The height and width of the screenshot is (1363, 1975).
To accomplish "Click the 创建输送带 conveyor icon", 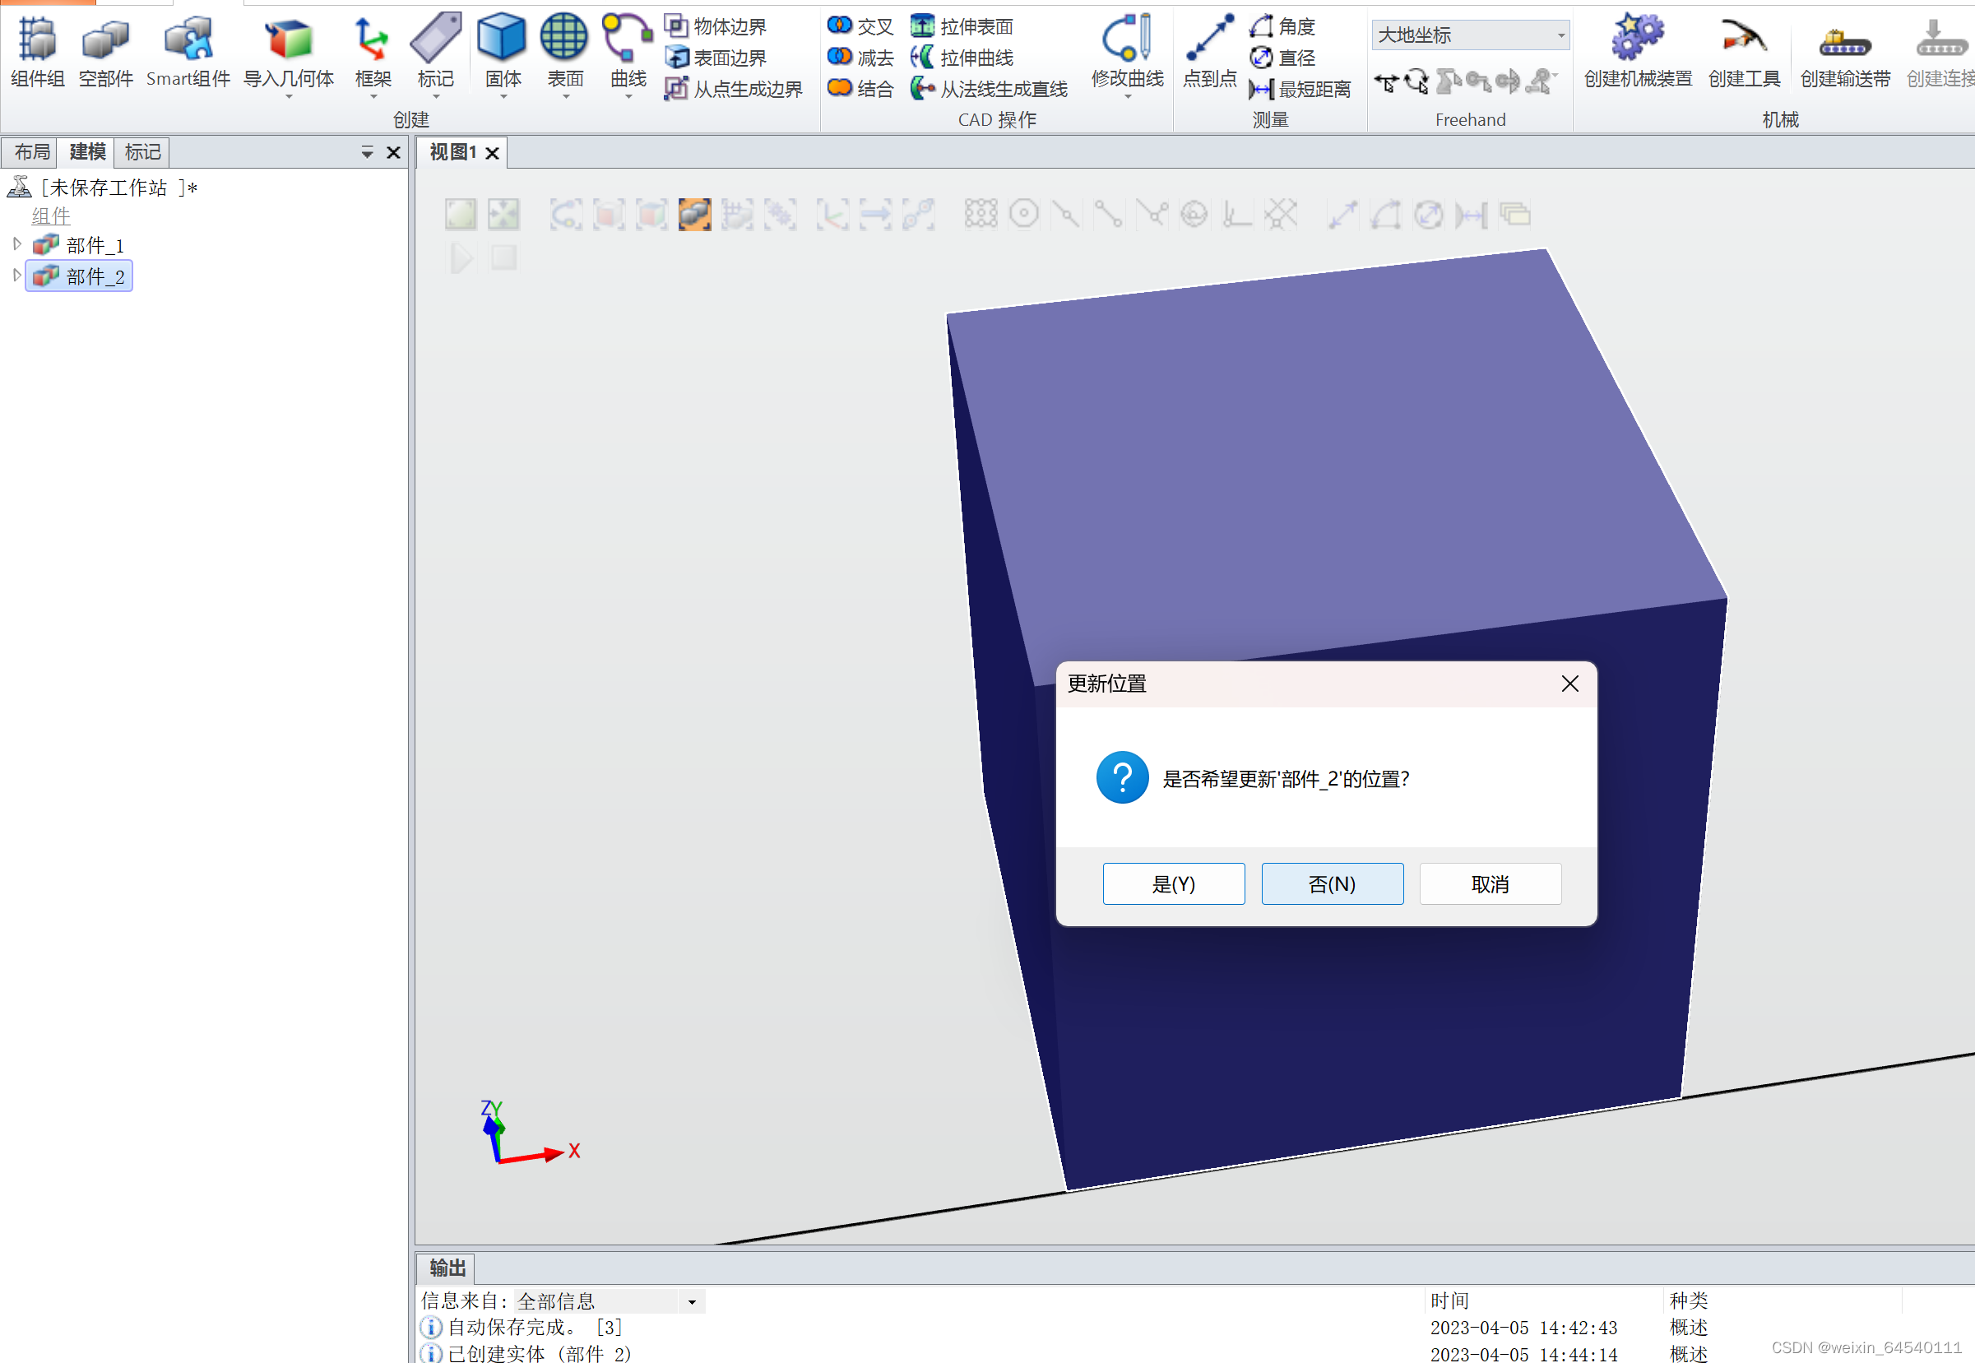I will pos(1844,40).
